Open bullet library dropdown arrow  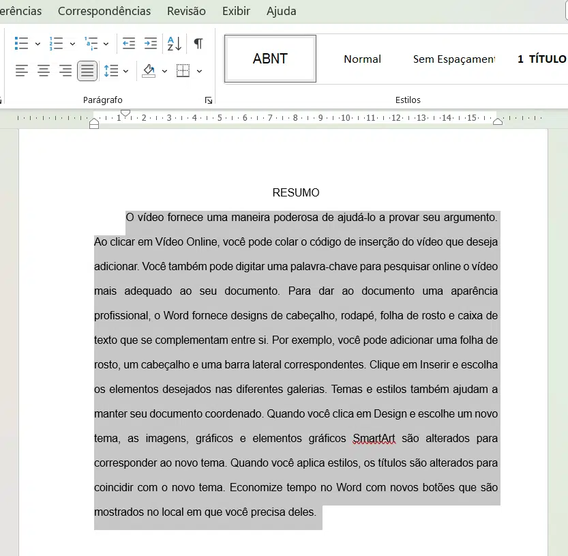pyautogui.click(x=38, y=44)
